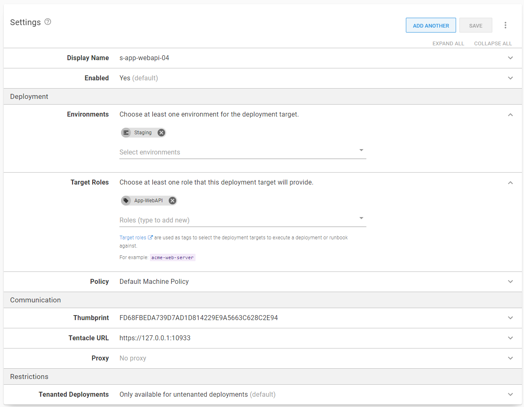The width and height of the screenshot is (524, 407).
Task: Expand the Thumbprint row
Action: pyautogui.click(x=510, y=318)
